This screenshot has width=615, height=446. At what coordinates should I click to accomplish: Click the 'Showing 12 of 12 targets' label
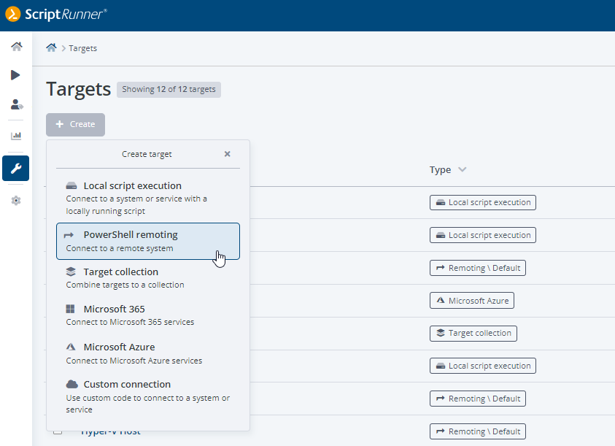point(169,90)
